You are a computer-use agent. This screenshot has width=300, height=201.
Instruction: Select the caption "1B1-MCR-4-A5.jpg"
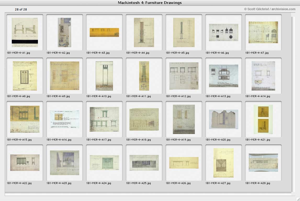tap(178, 53)
